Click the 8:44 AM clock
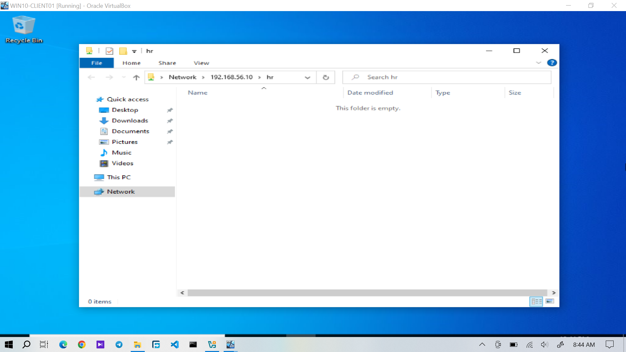626x352 pixels. [584, 345]
